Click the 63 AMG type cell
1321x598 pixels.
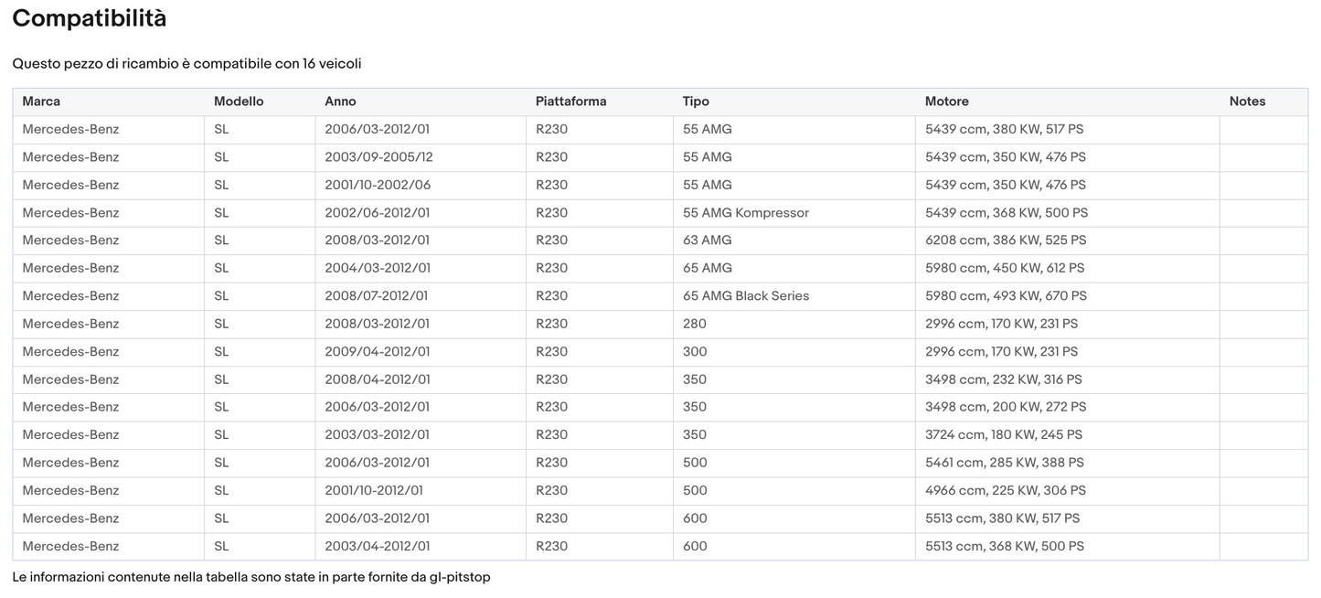[x=707, y=240]
